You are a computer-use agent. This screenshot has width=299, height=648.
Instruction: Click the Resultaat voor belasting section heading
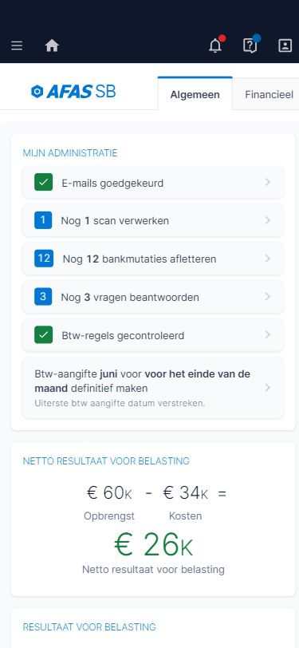tap(89, 627)
